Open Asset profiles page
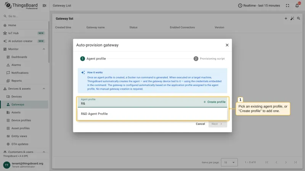The height and width of the screenshot is (171, 305). pos(24,128)
